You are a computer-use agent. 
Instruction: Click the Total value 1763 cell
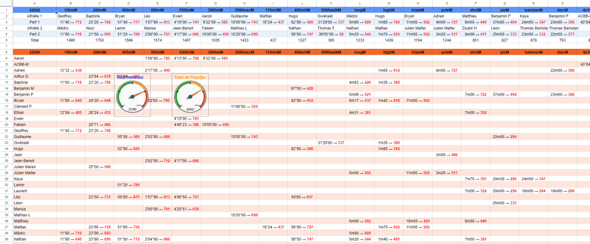coord(99,40)
